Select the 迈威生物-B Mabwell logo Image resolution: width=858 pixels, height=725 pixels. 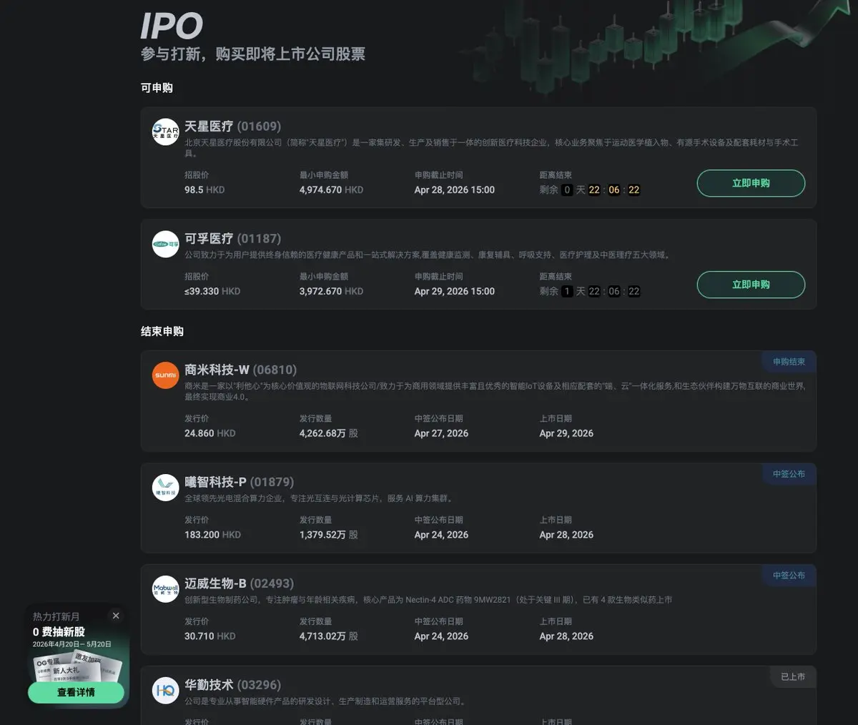point(165,589)
